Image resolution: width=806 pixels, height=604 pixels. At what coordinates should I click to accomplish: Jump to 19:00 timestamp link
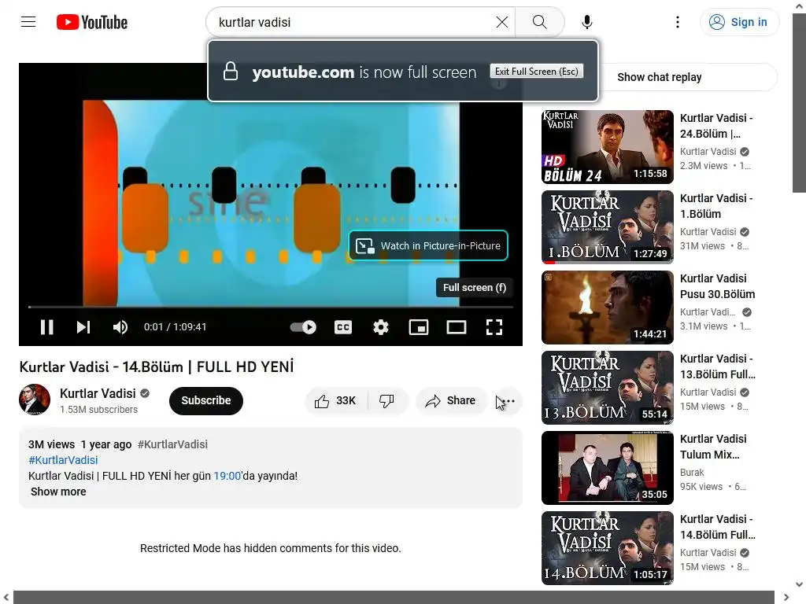click(227, 476)
